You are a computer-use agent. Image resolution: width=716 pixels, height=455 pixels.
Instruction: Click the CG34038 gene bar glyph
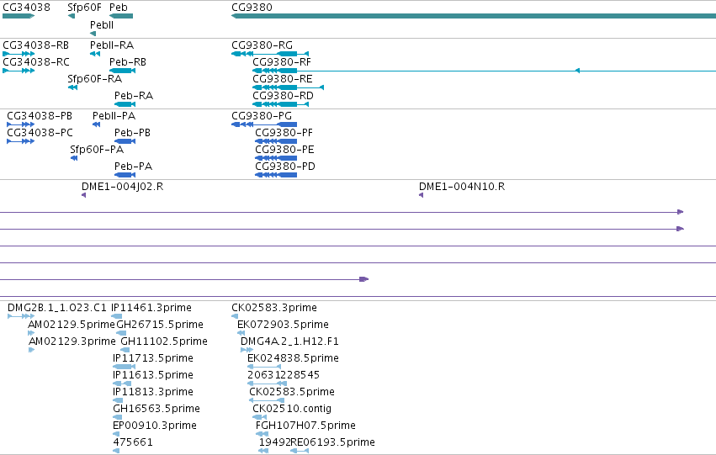pyautogui.click(x=19, y=16)
